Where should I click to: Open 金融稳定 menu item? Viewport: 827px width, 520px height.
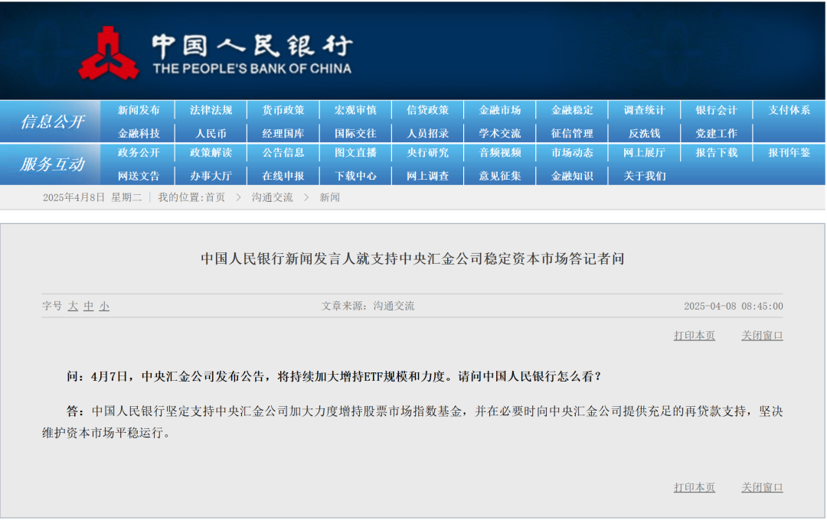click(572, 110)
